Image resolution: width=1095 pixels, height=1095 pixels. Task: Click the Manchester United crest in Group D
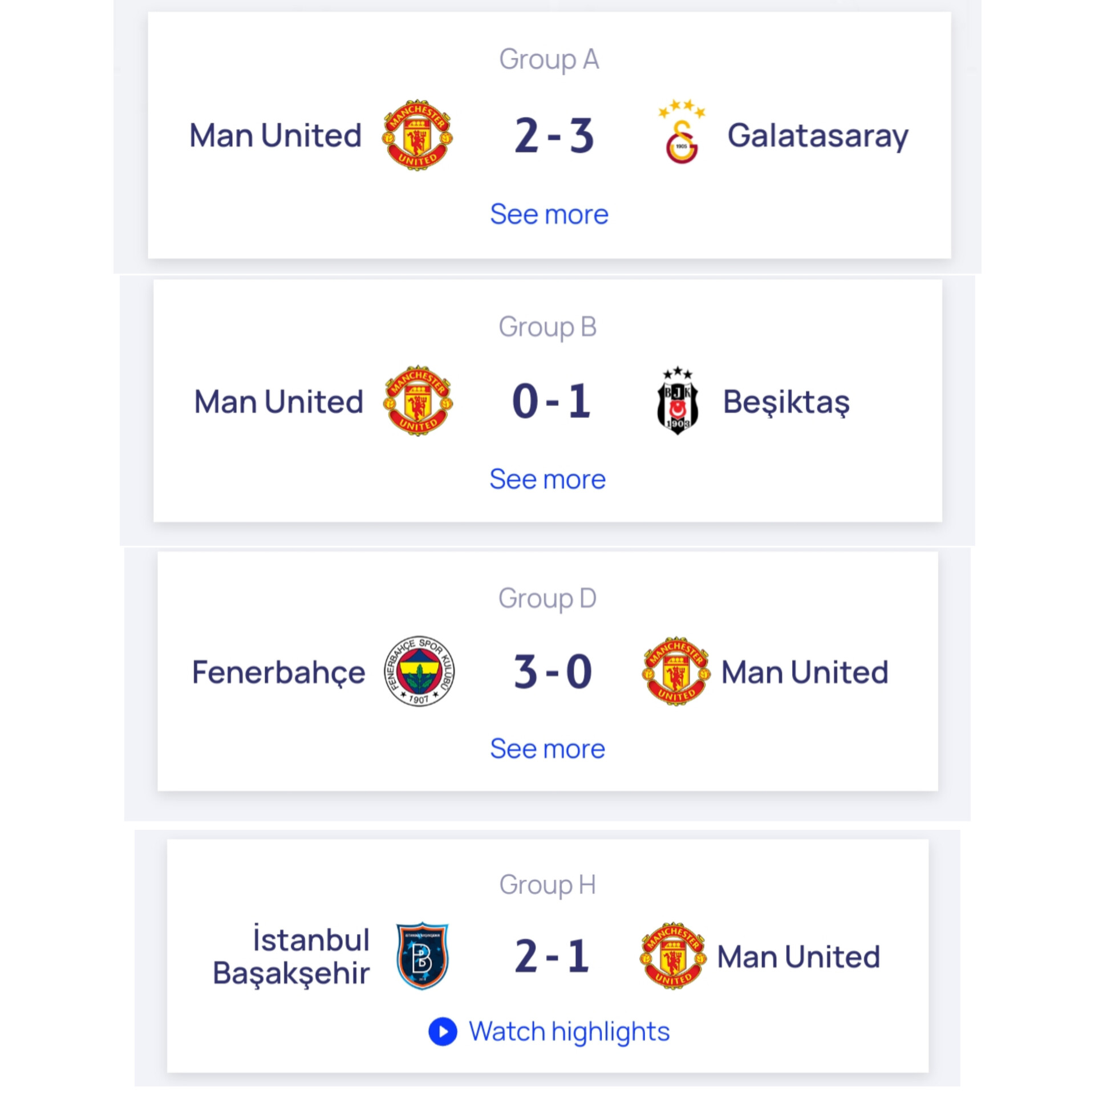pyautogui.click(x=676, y=672)
